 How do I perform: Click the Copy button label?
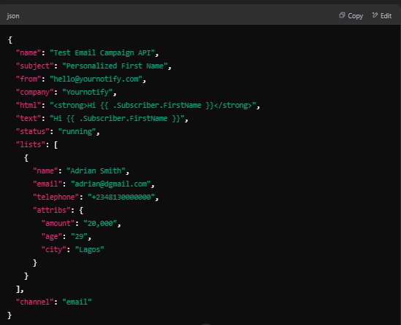355,16
